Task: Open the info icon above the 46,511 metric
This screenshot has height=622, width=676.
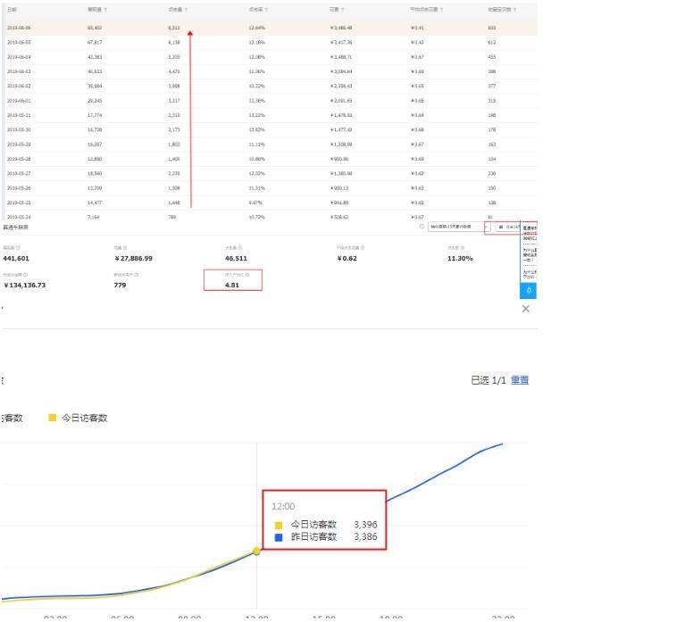Action: (x=240, y=248)
